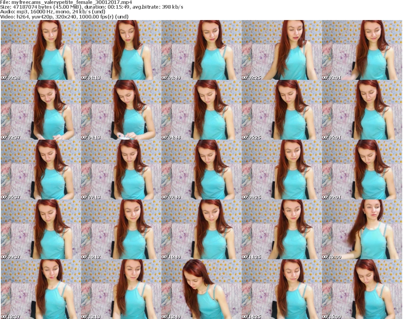Pick the thumbnail labeled 00:06:01
403x319 pixels.
(x=362, y=110)
